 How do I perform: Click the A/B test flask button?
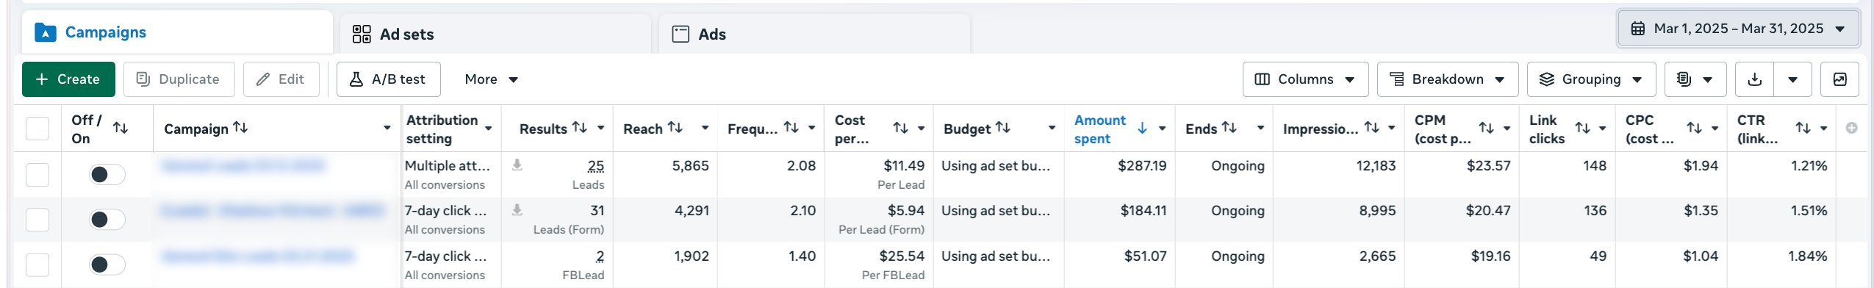tap(389, 79)
